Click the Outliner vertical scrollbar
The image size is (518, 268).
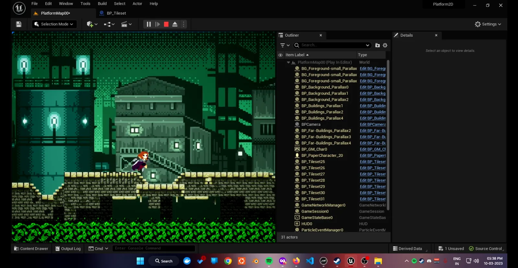point(388,134)
